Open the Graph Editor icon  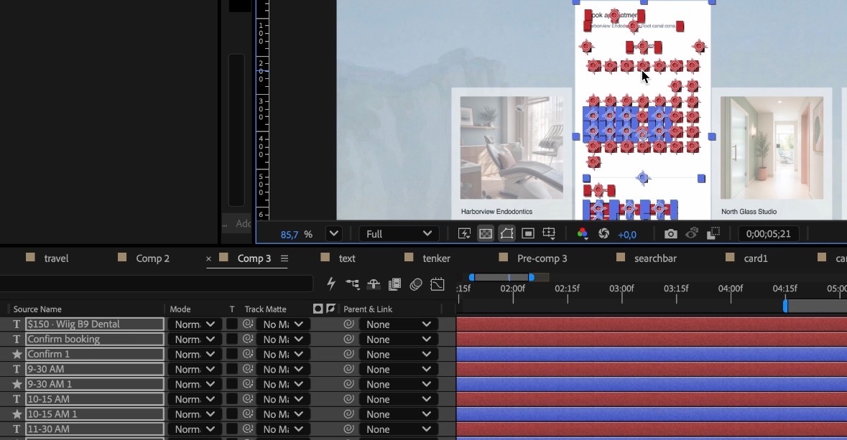click(x=437, y=284)
